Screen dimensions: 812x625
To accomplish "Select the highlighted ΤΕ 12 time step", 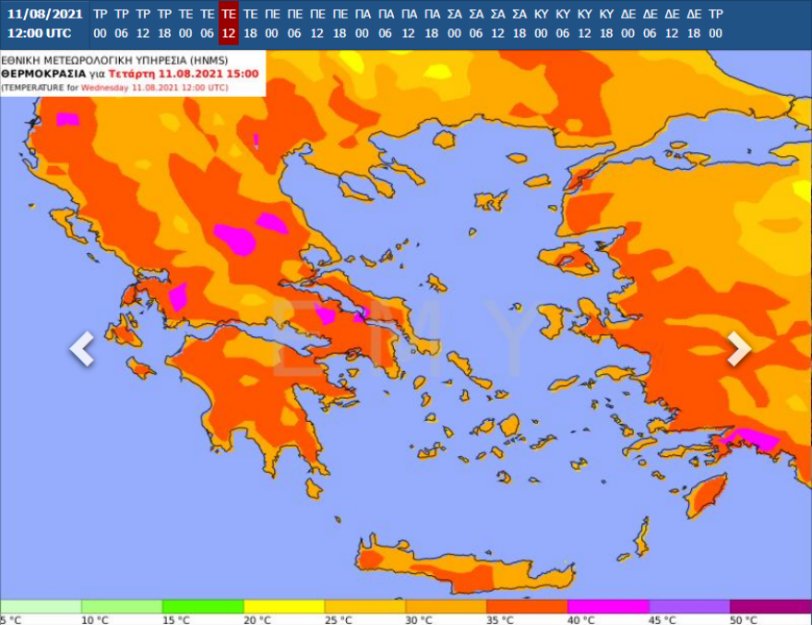I will pyautogui.click(x=228, y=23).
